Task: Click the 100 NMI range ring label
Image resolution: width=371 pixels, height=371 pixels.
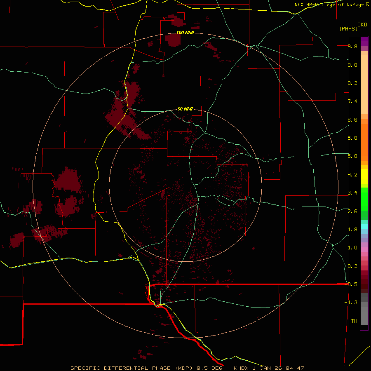Action: pos(185,33)
